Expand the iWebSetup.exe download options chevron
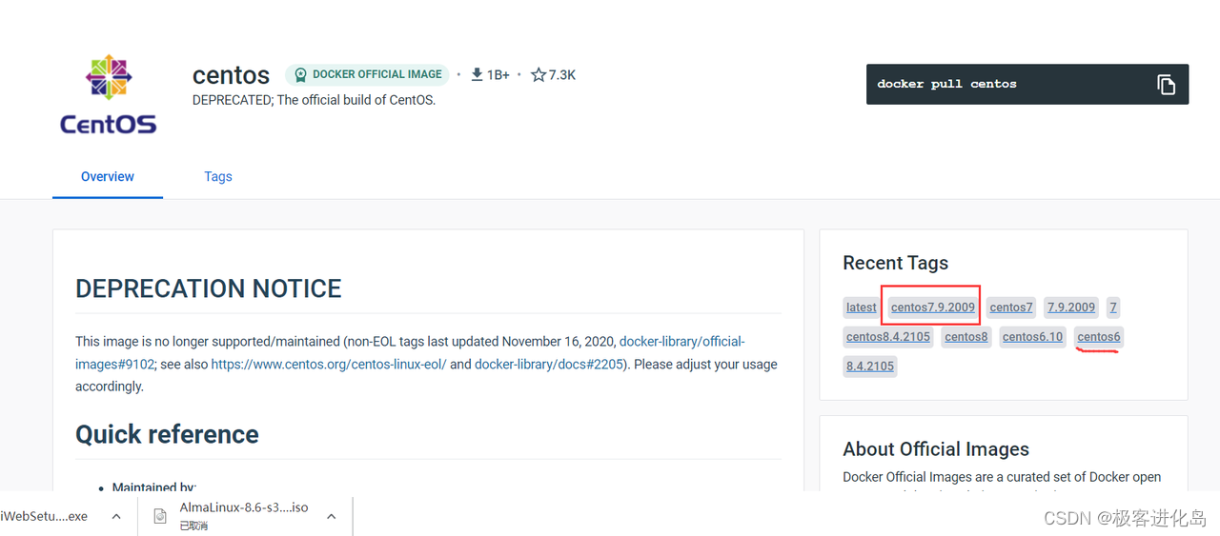This screenshot has width=1220, height=536. click(116, 516)
